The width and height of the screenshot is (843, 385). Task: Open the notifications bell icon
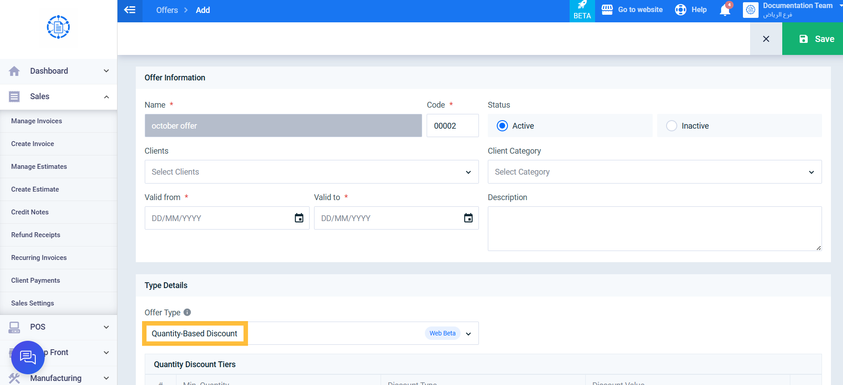(x=725, y=10)
